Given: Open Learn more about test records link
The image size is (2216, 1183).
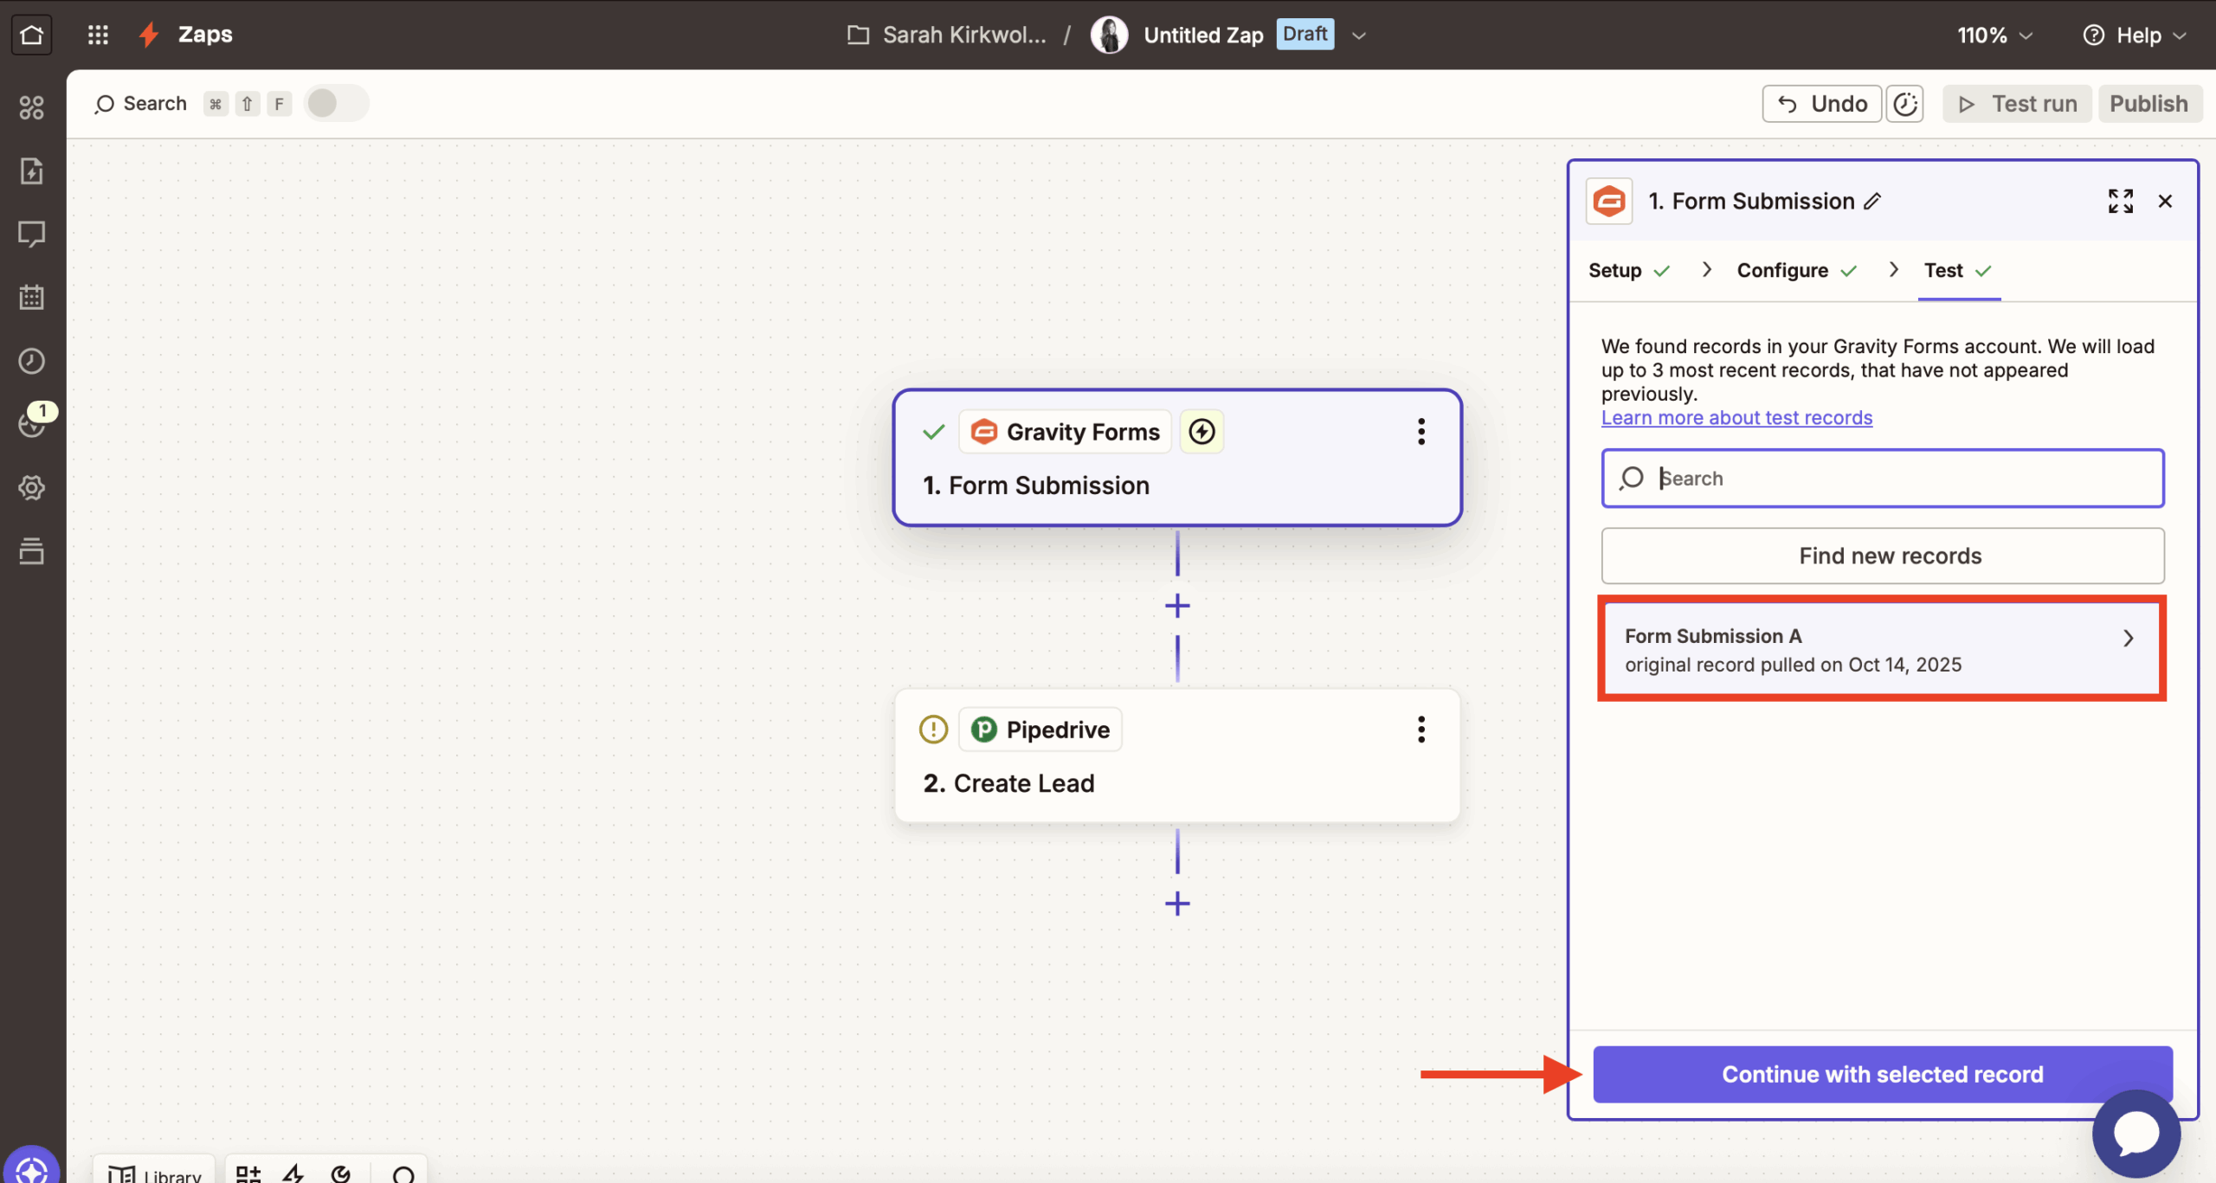Looking at the screenshot, I should click(1736, 418).
